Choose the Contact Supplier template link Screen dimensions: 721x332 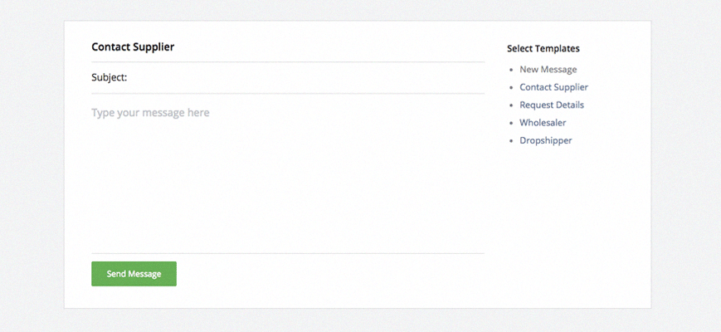[x=553, y=87]
